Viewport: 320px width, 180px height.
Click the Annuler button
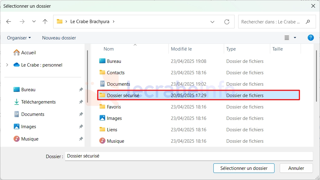click(x=296, y=168)
